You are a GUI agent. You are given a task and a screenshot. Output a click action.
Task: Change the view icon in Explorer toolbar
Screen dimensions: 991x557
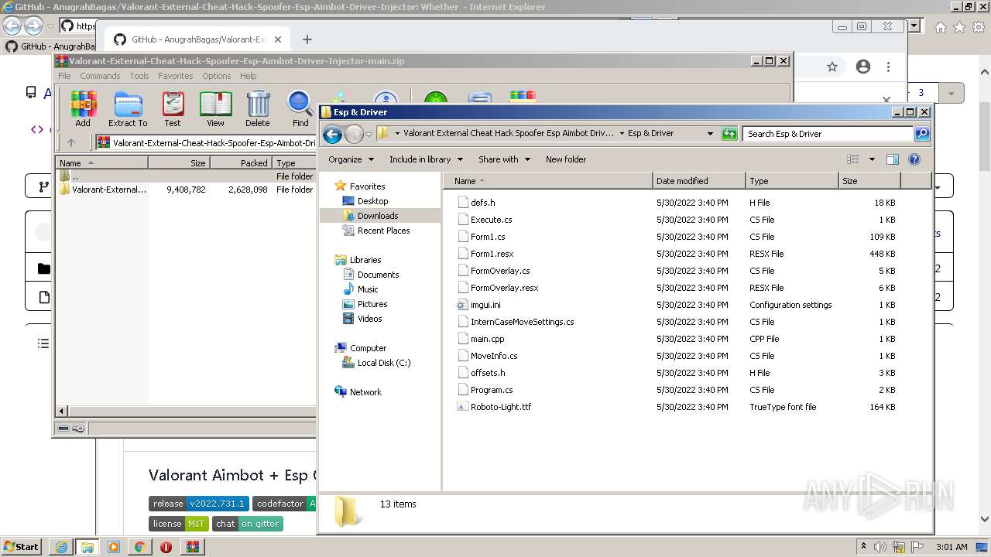click(x=853, y=159)
